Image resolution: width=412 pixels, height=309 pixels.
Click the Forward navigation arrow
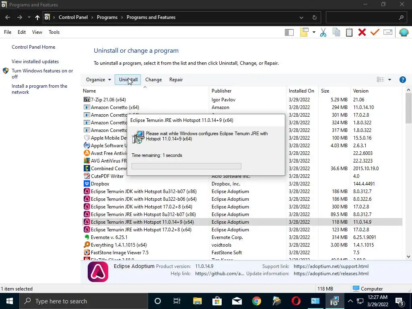(x=20, y=17)
